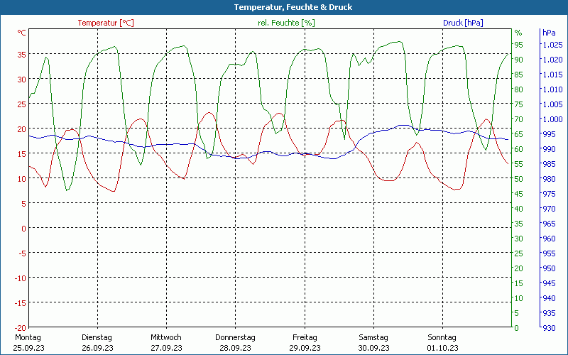Viewport: 568px width, 355px height.
Task: Click the 'Samstag' day label
Action: click(x=373, y=337)
